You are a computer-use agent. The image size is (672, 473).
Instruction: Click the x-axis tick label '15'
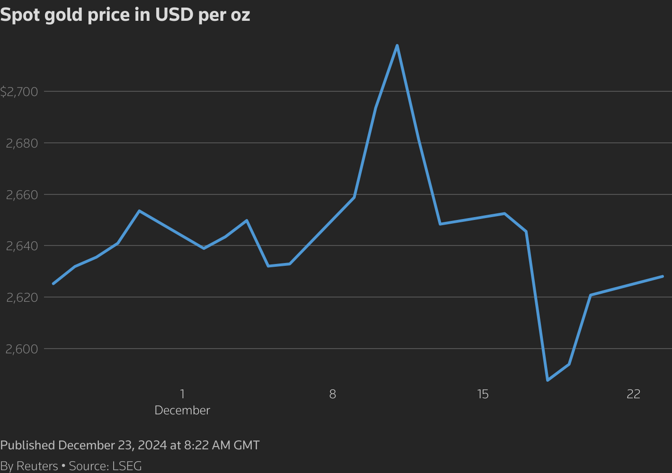pos(483,394)
